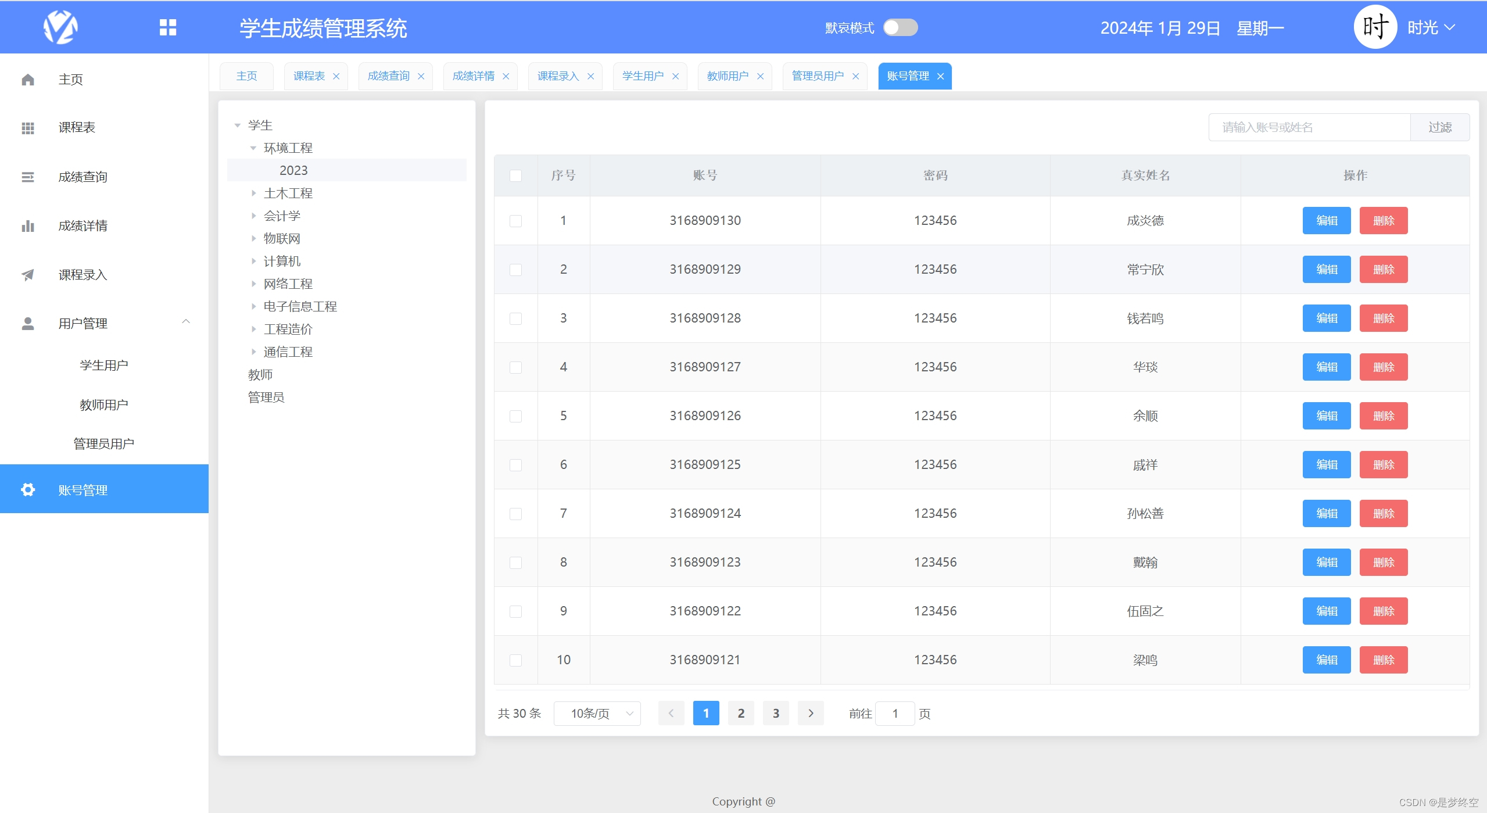Click the 课程录入 paper plane icon
The image size is (1487, 813).
[x=28, y=275]
